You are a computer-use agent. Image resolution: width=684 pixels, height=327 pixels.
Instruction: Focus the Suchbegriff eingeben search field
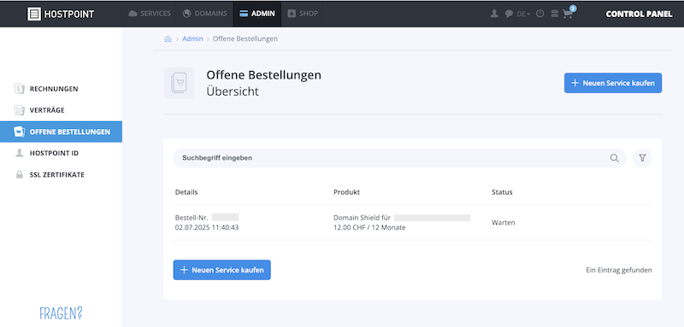399,158
